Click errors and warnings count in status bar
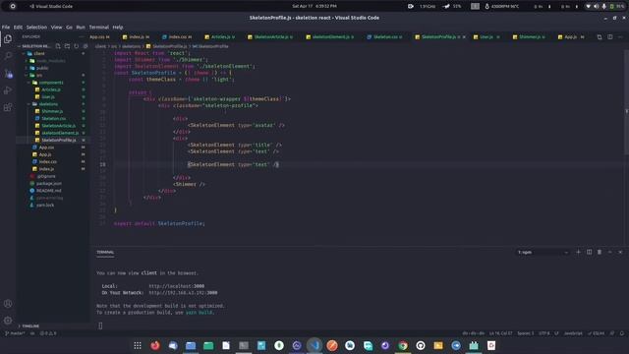The width and height of the screenshot is (629, 354). pyautogui.click(x=48, y=333)
